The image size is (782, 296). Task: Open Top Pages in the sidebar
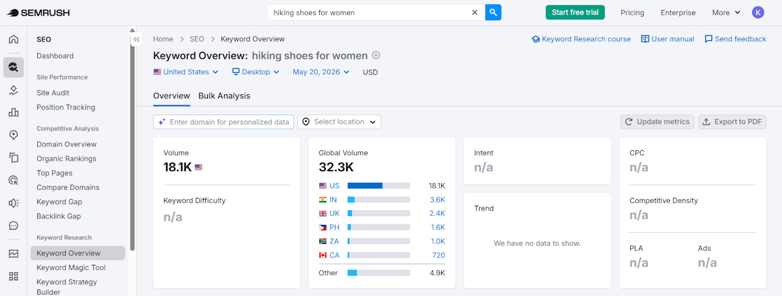[x=54, y=173]
